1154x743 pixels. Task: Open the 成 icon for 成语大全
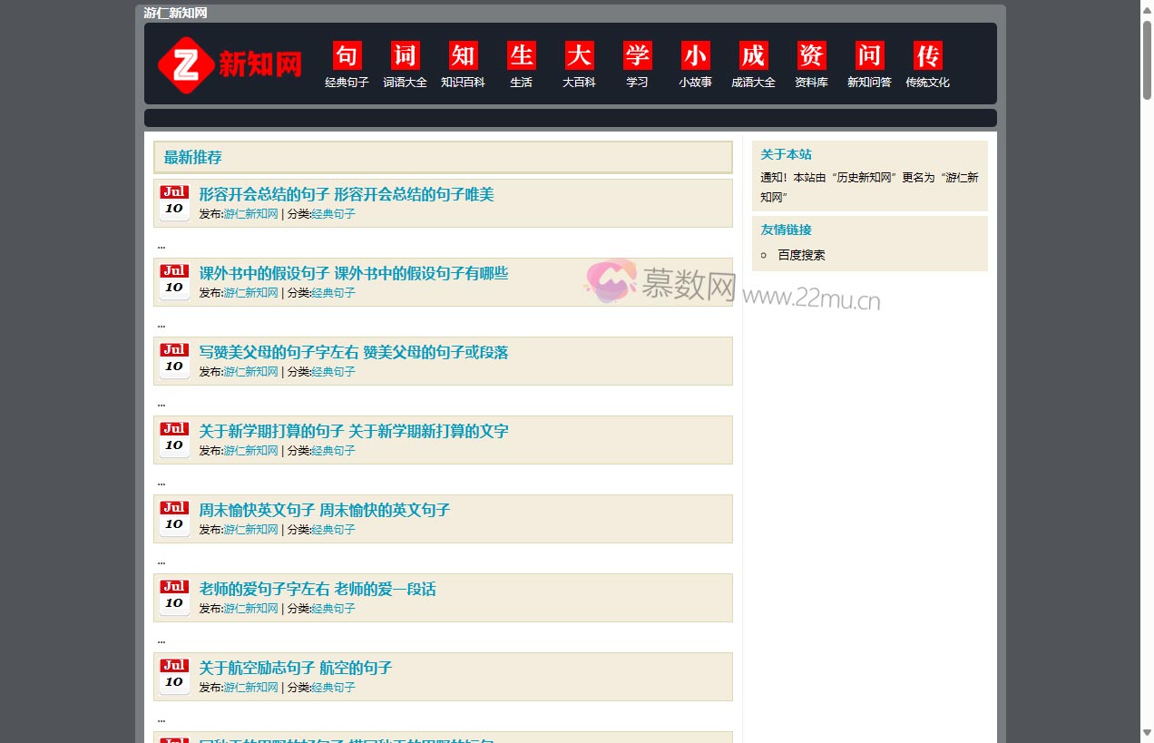click(754, 55)
